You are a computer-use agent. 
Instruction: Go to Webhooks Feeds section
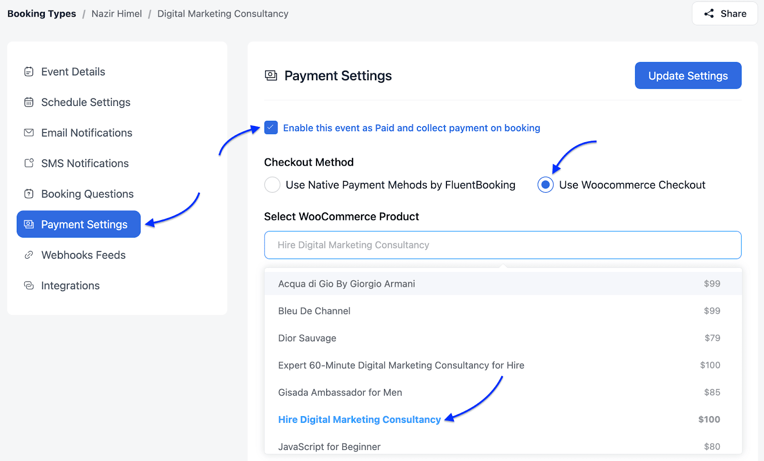coord(83,255)
